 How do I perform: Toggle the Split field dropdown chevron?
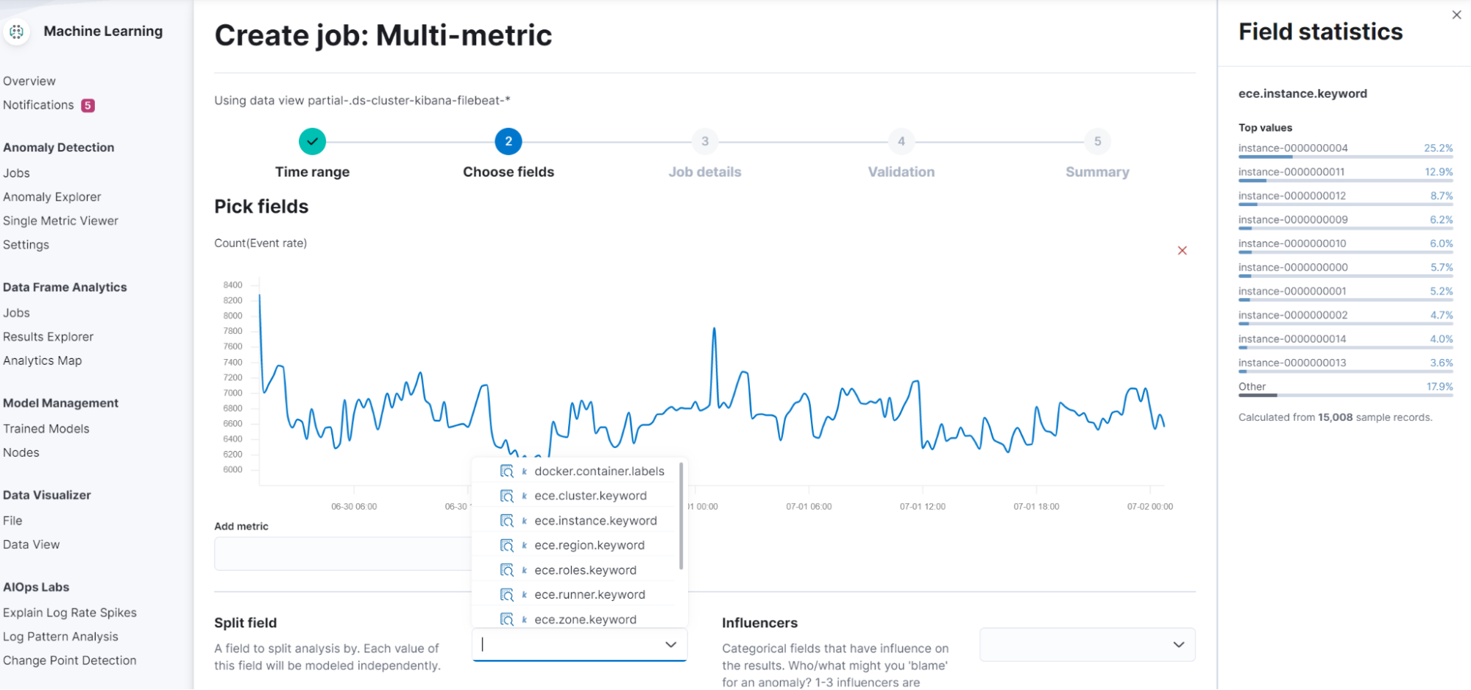(x=670, y=644)
